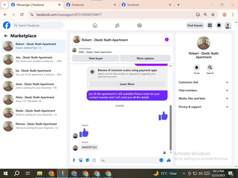238x178 pixels.
Task: Click the chat scrollbar thumb
Action: pyautogui.click(x=171, y=128)
